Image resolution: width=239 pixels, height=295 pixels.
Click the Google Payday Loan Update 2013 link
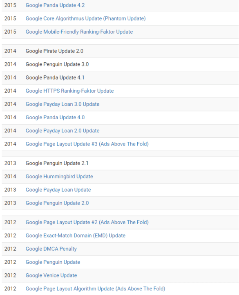(x=58, y=190)
